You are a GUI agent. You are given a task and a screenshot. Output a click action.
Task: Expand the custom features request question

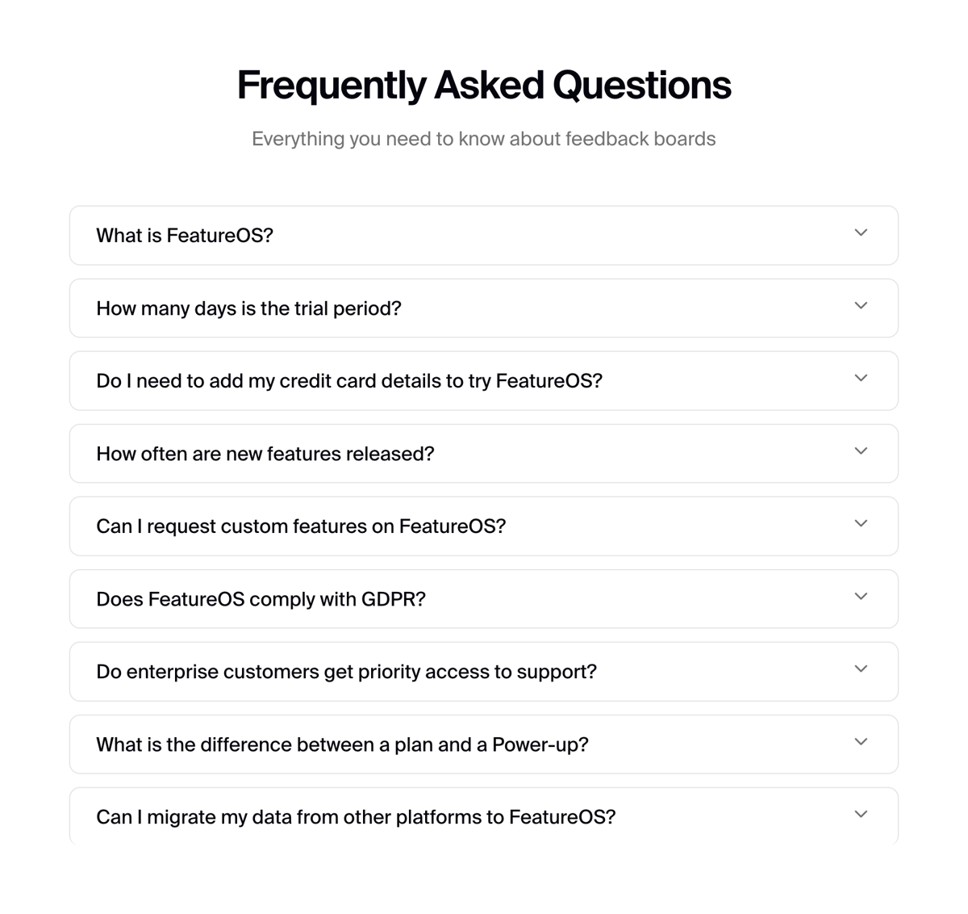(484, 526)
